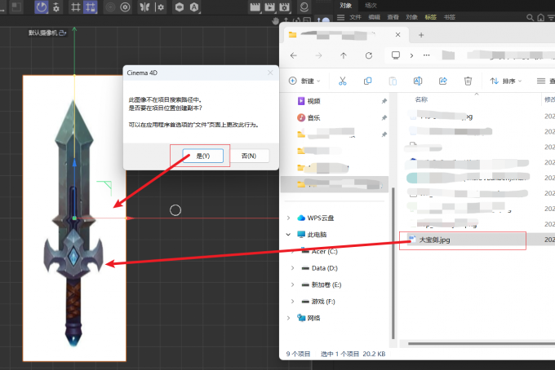Click the Cut scissors icon
This screenshot has height=370, width=555.
pos(343,81)
